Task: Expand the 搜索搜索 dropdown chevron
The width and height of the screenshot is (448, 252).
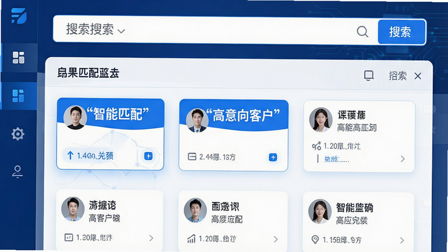Action: pos(121,31)
